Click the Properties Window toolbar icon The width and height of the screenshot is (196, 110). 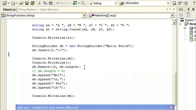(x=180, y=3)
